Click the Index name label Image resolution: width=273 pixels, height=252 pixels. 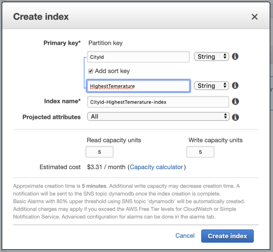pos(62,101)
